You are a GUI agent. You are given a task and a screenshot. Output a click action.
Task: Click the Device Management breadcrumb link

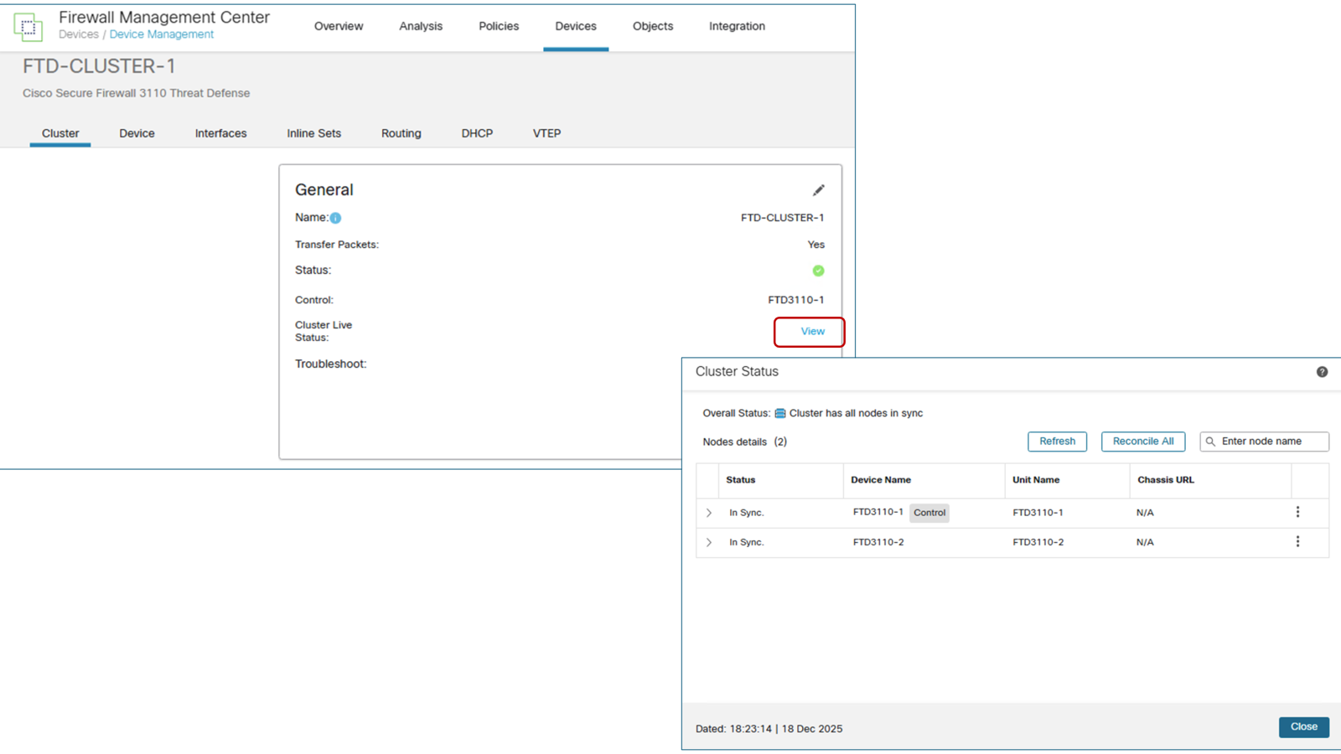161,34
